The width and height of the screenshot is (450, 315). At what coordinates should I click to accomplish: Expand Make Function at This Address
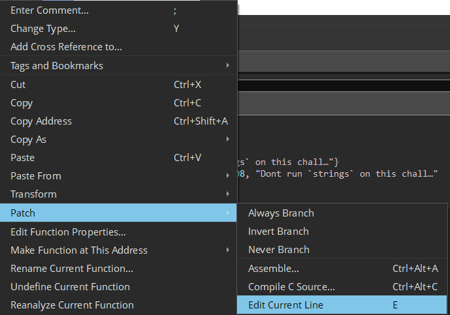79,250
